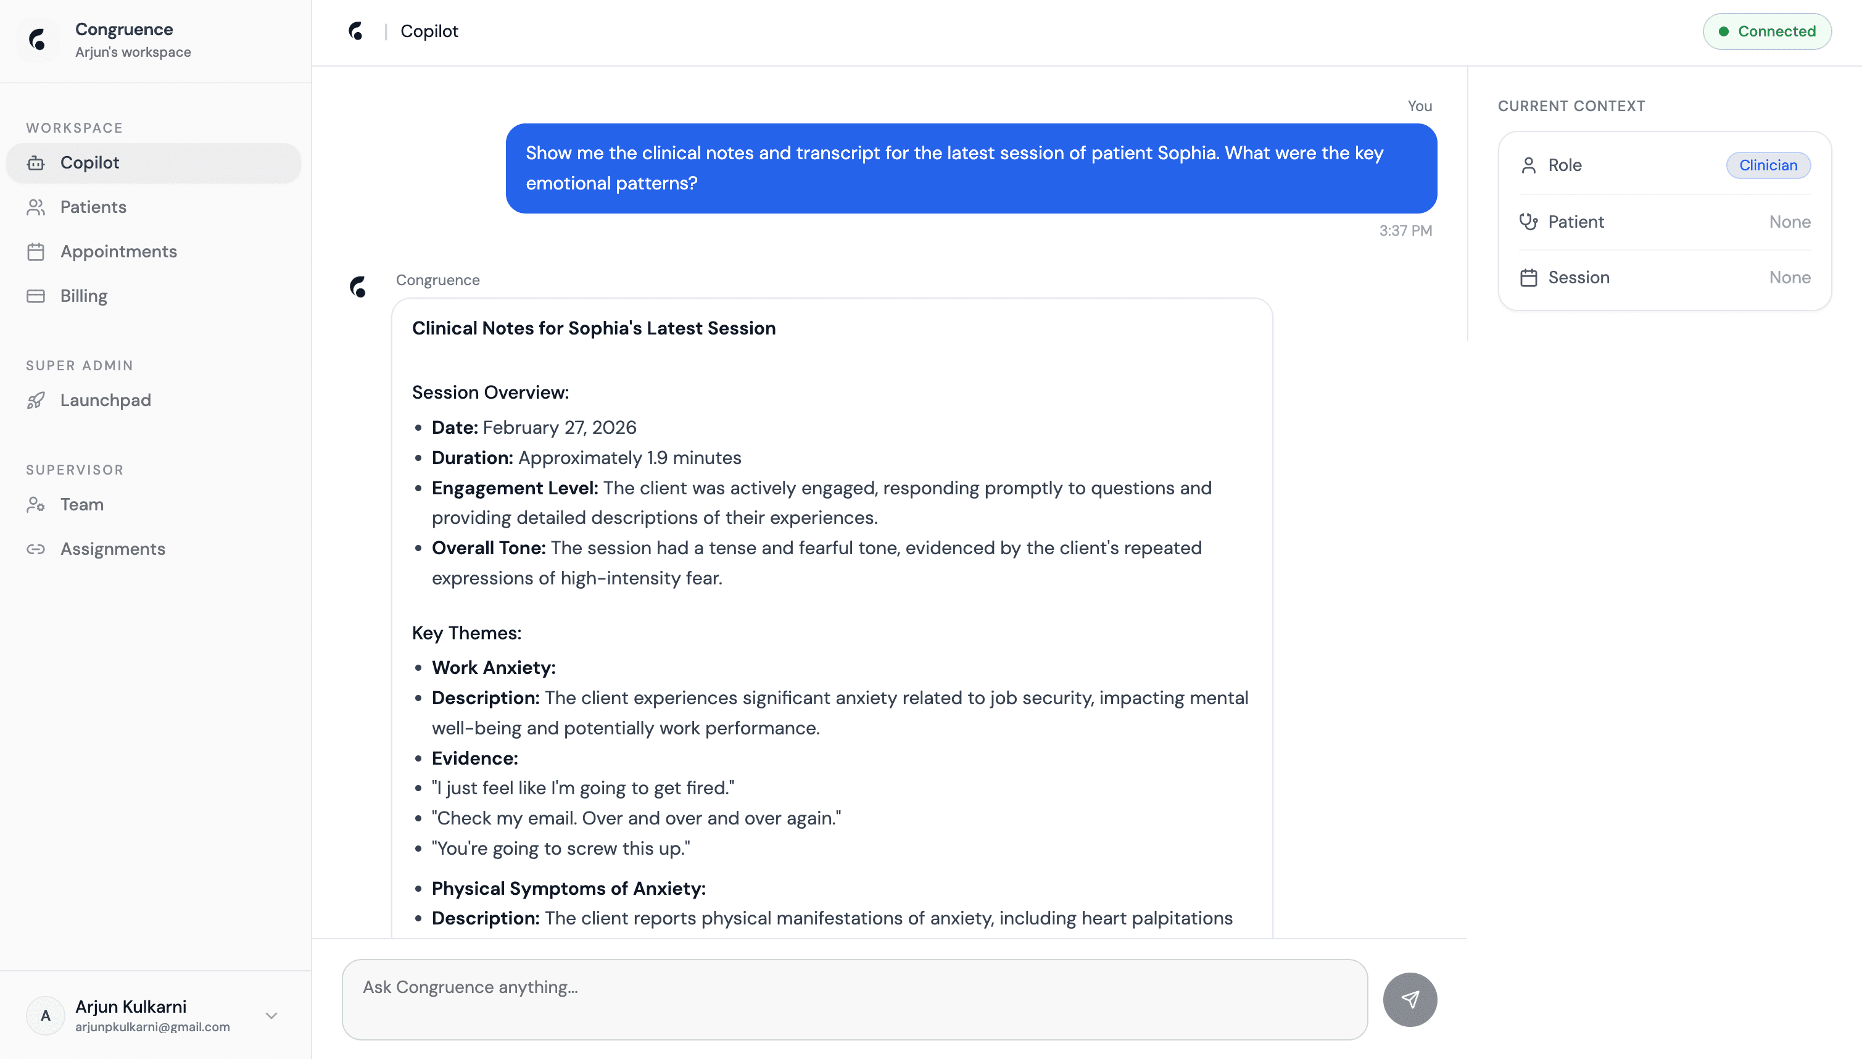The width and height of the screenshot is (1862, 1059).
Task: Select the Launchpad rocket icon
Action: click(37, 400)
